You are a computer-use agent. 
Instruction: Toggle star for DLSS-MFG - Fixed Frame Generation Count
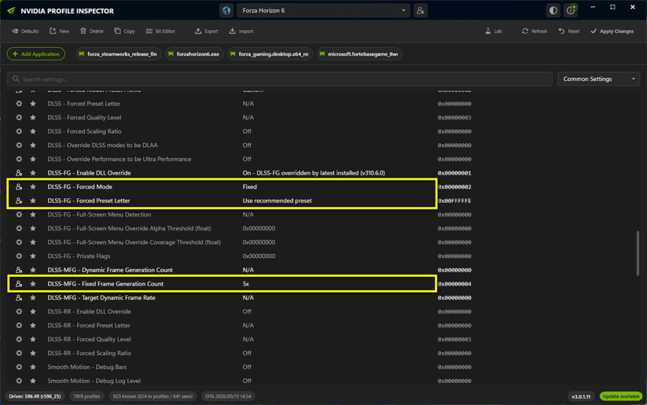point(33,284)
